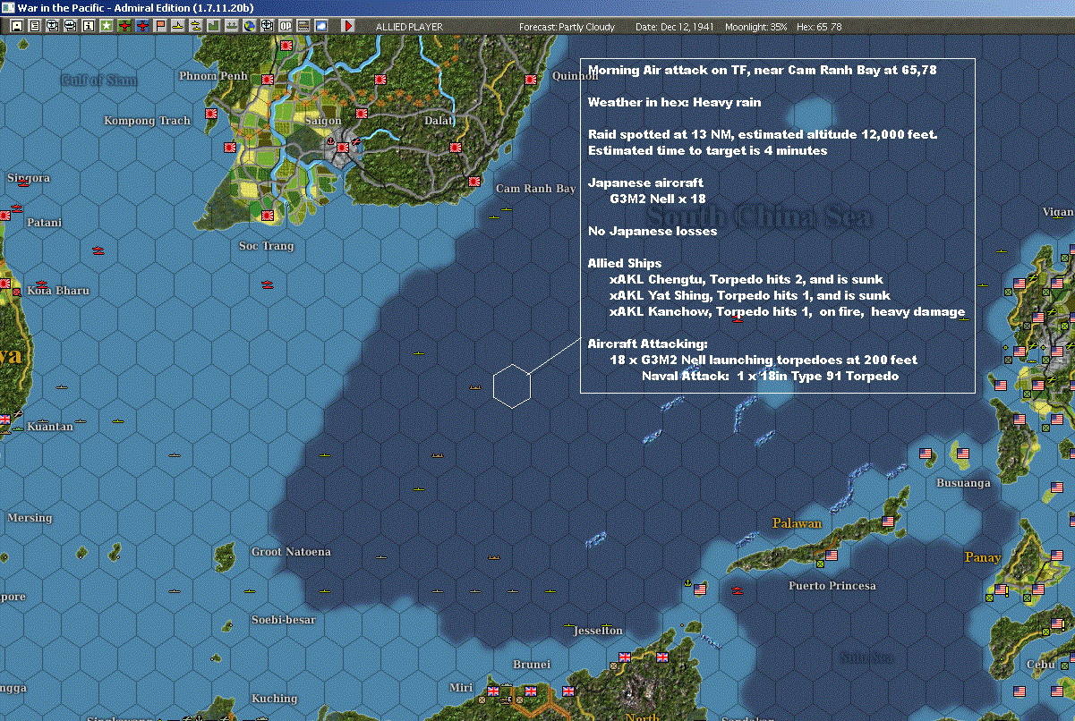
Task: Click the 'Singora' map label
Action: click(x=29, y=178)
